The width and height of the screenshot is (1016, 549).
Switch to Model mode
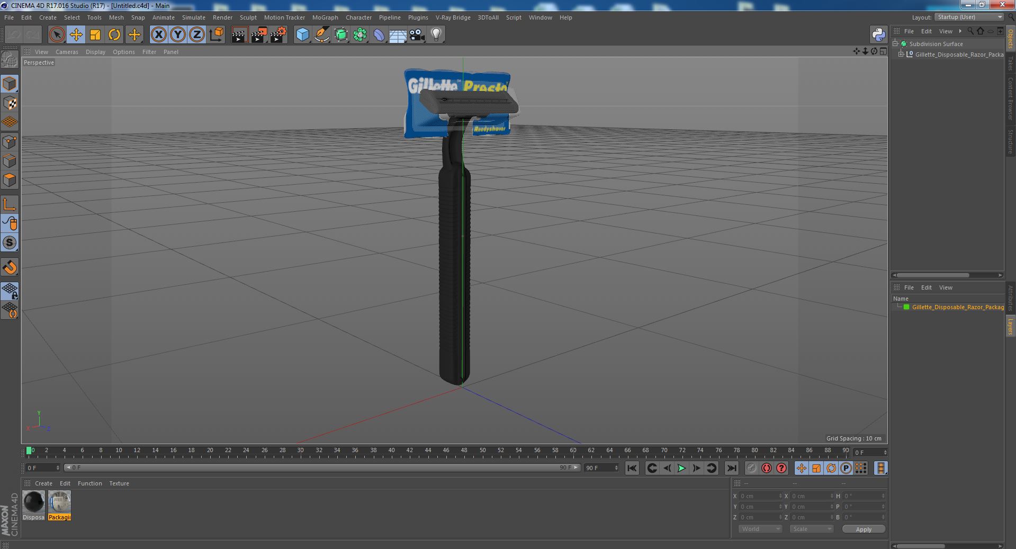(x=10, y=84)
